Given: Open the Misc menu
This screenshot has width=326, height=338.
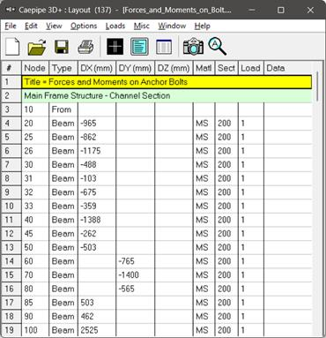Looking at the screenshot, I should pyautogui.click(x=142, y=26).
